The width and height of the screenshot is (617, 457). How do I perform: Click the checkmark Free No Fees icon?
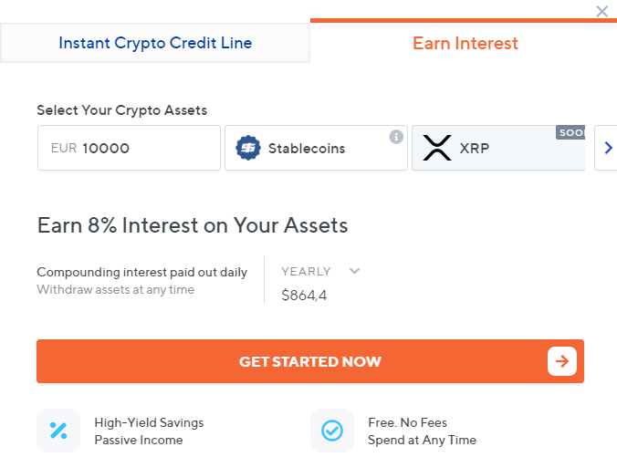click(332, 431)
